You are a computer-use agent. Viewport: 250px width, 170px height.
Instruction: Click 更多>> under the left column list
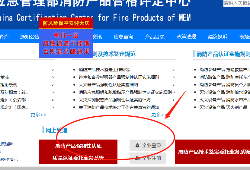coord(38,115)
